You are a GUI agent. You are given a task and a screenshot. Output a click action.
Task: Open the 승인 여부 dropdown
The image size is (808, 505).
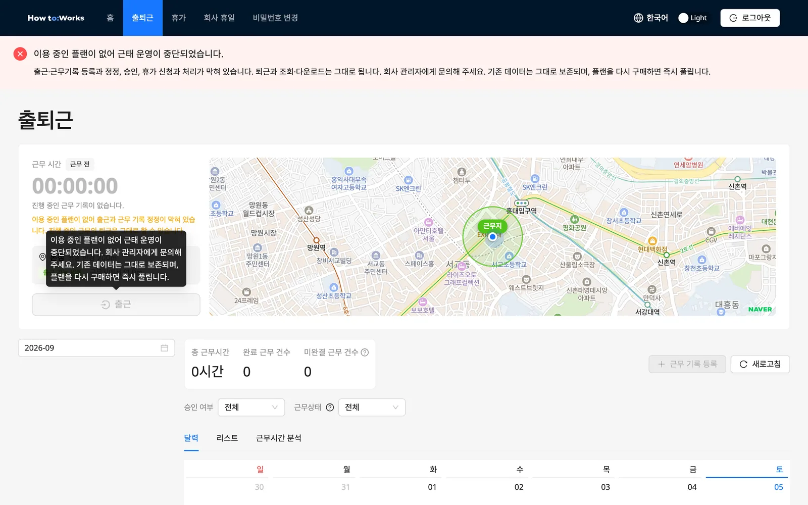tap(251, 408)
